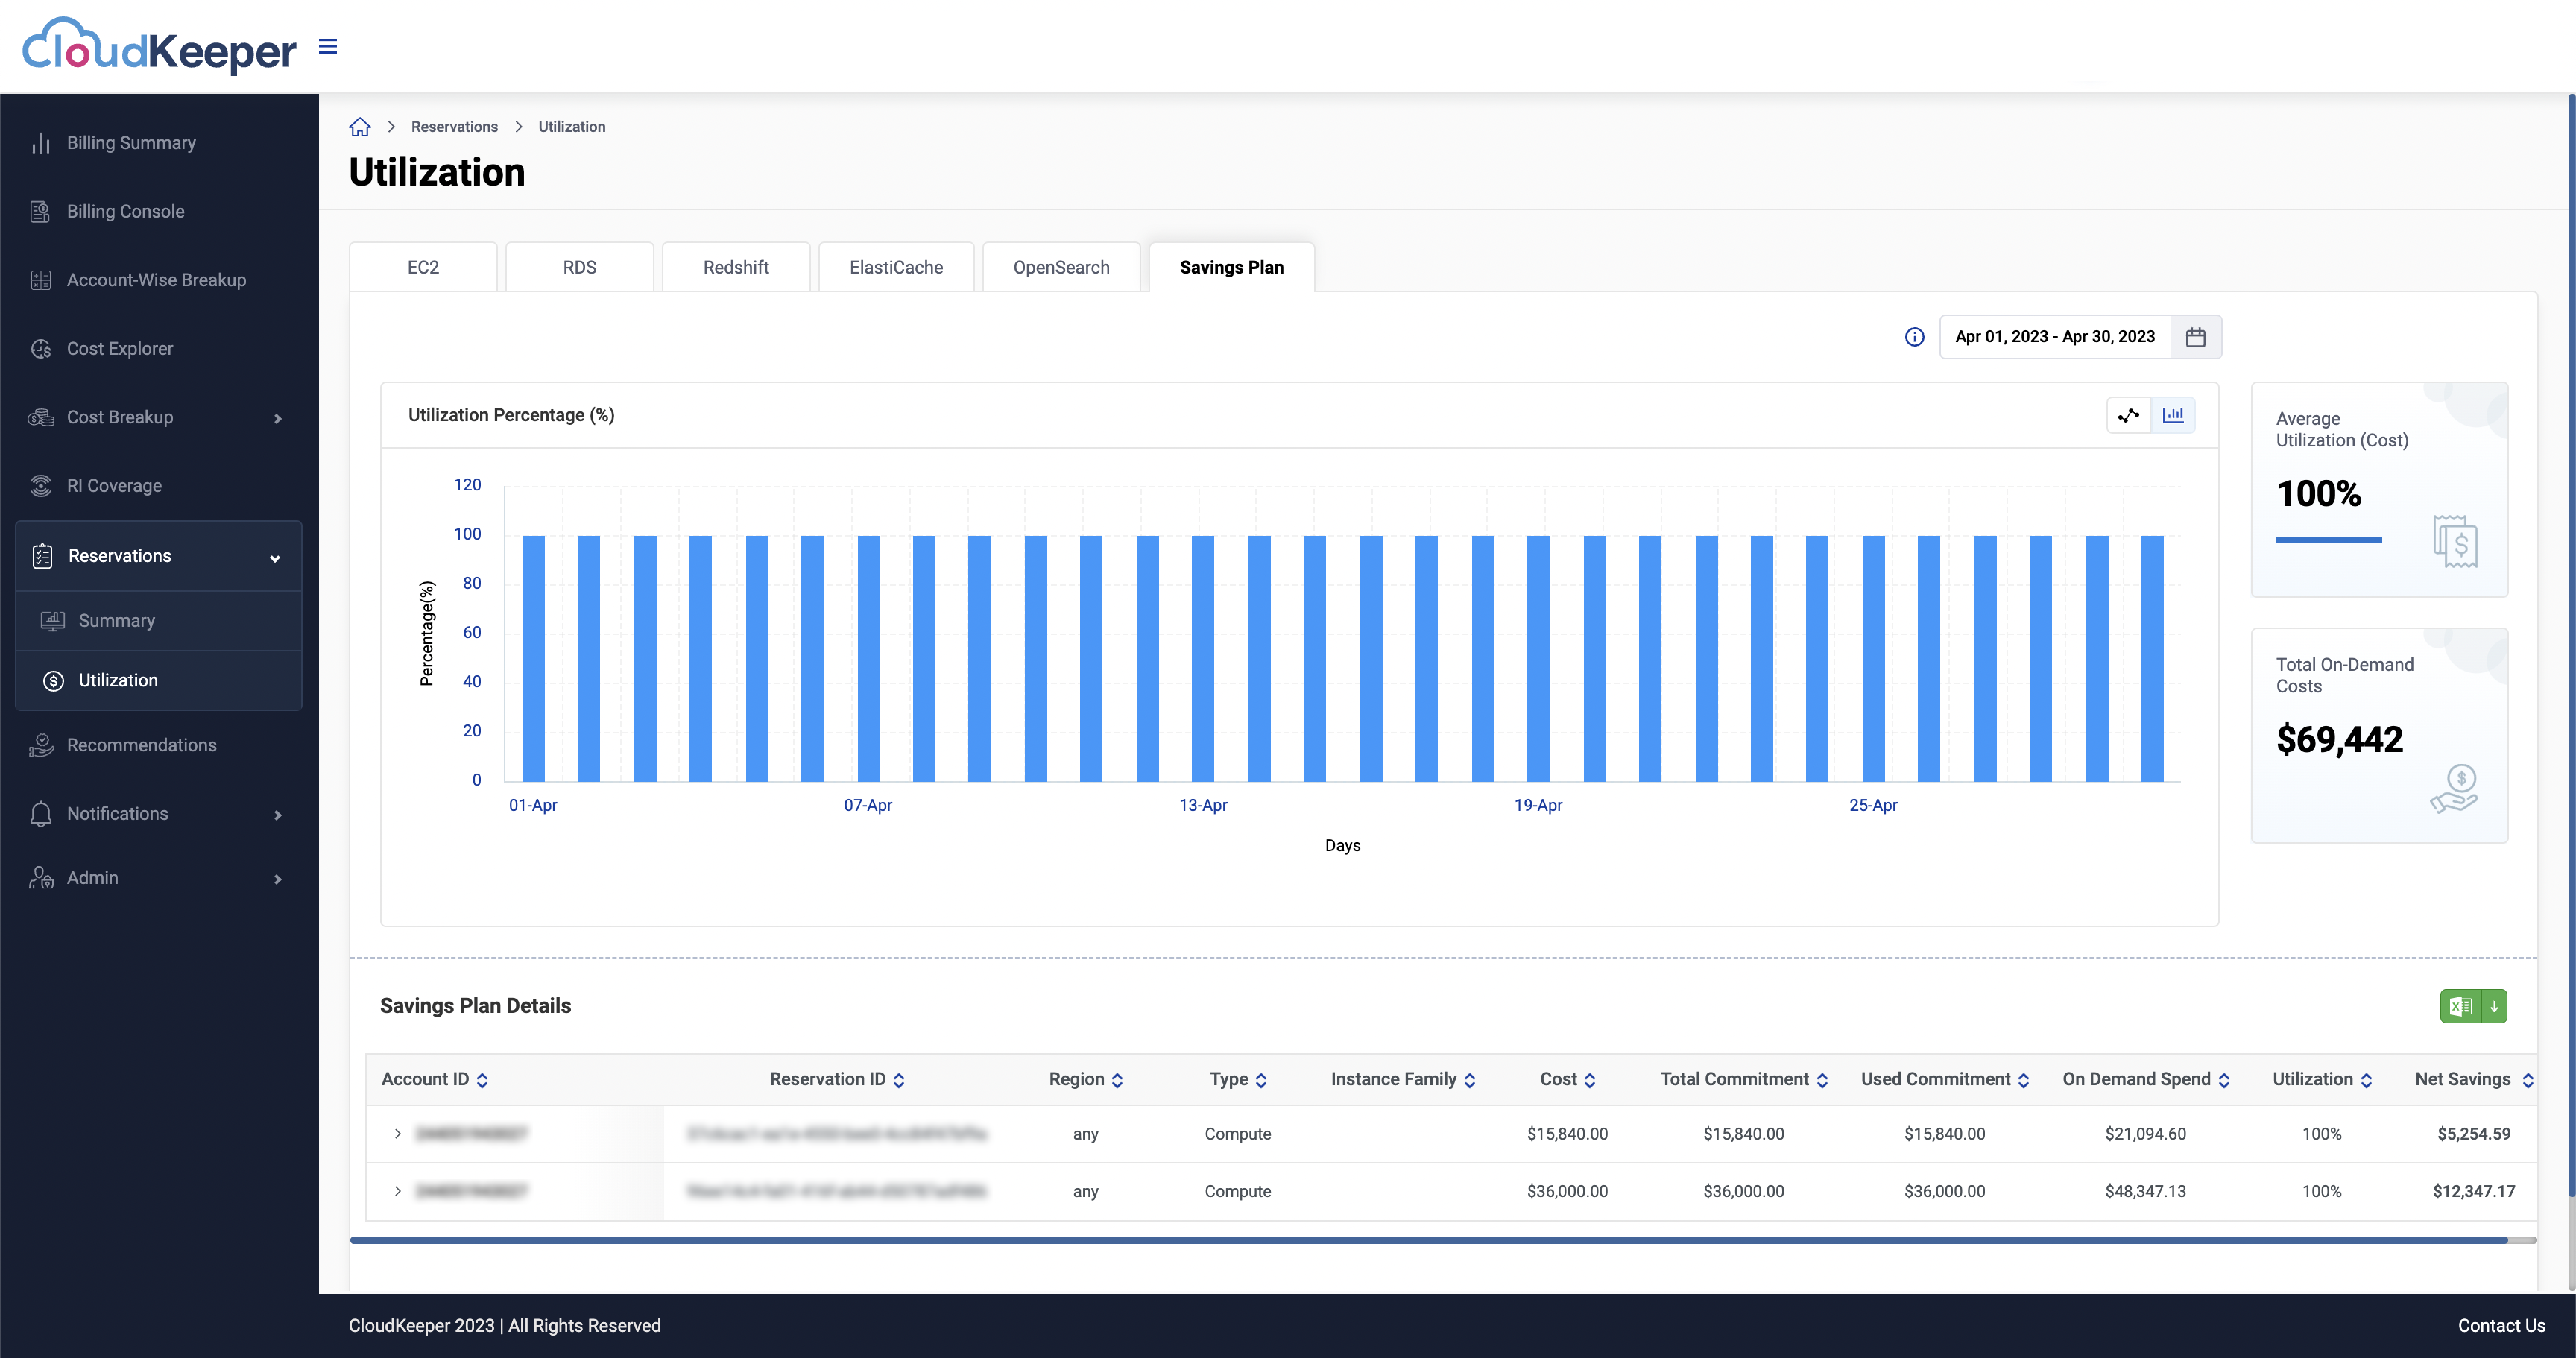The width and height of the screenshot is (2576, 1358).
Task: Switch to the RDS tab
Action: (580, 267)
